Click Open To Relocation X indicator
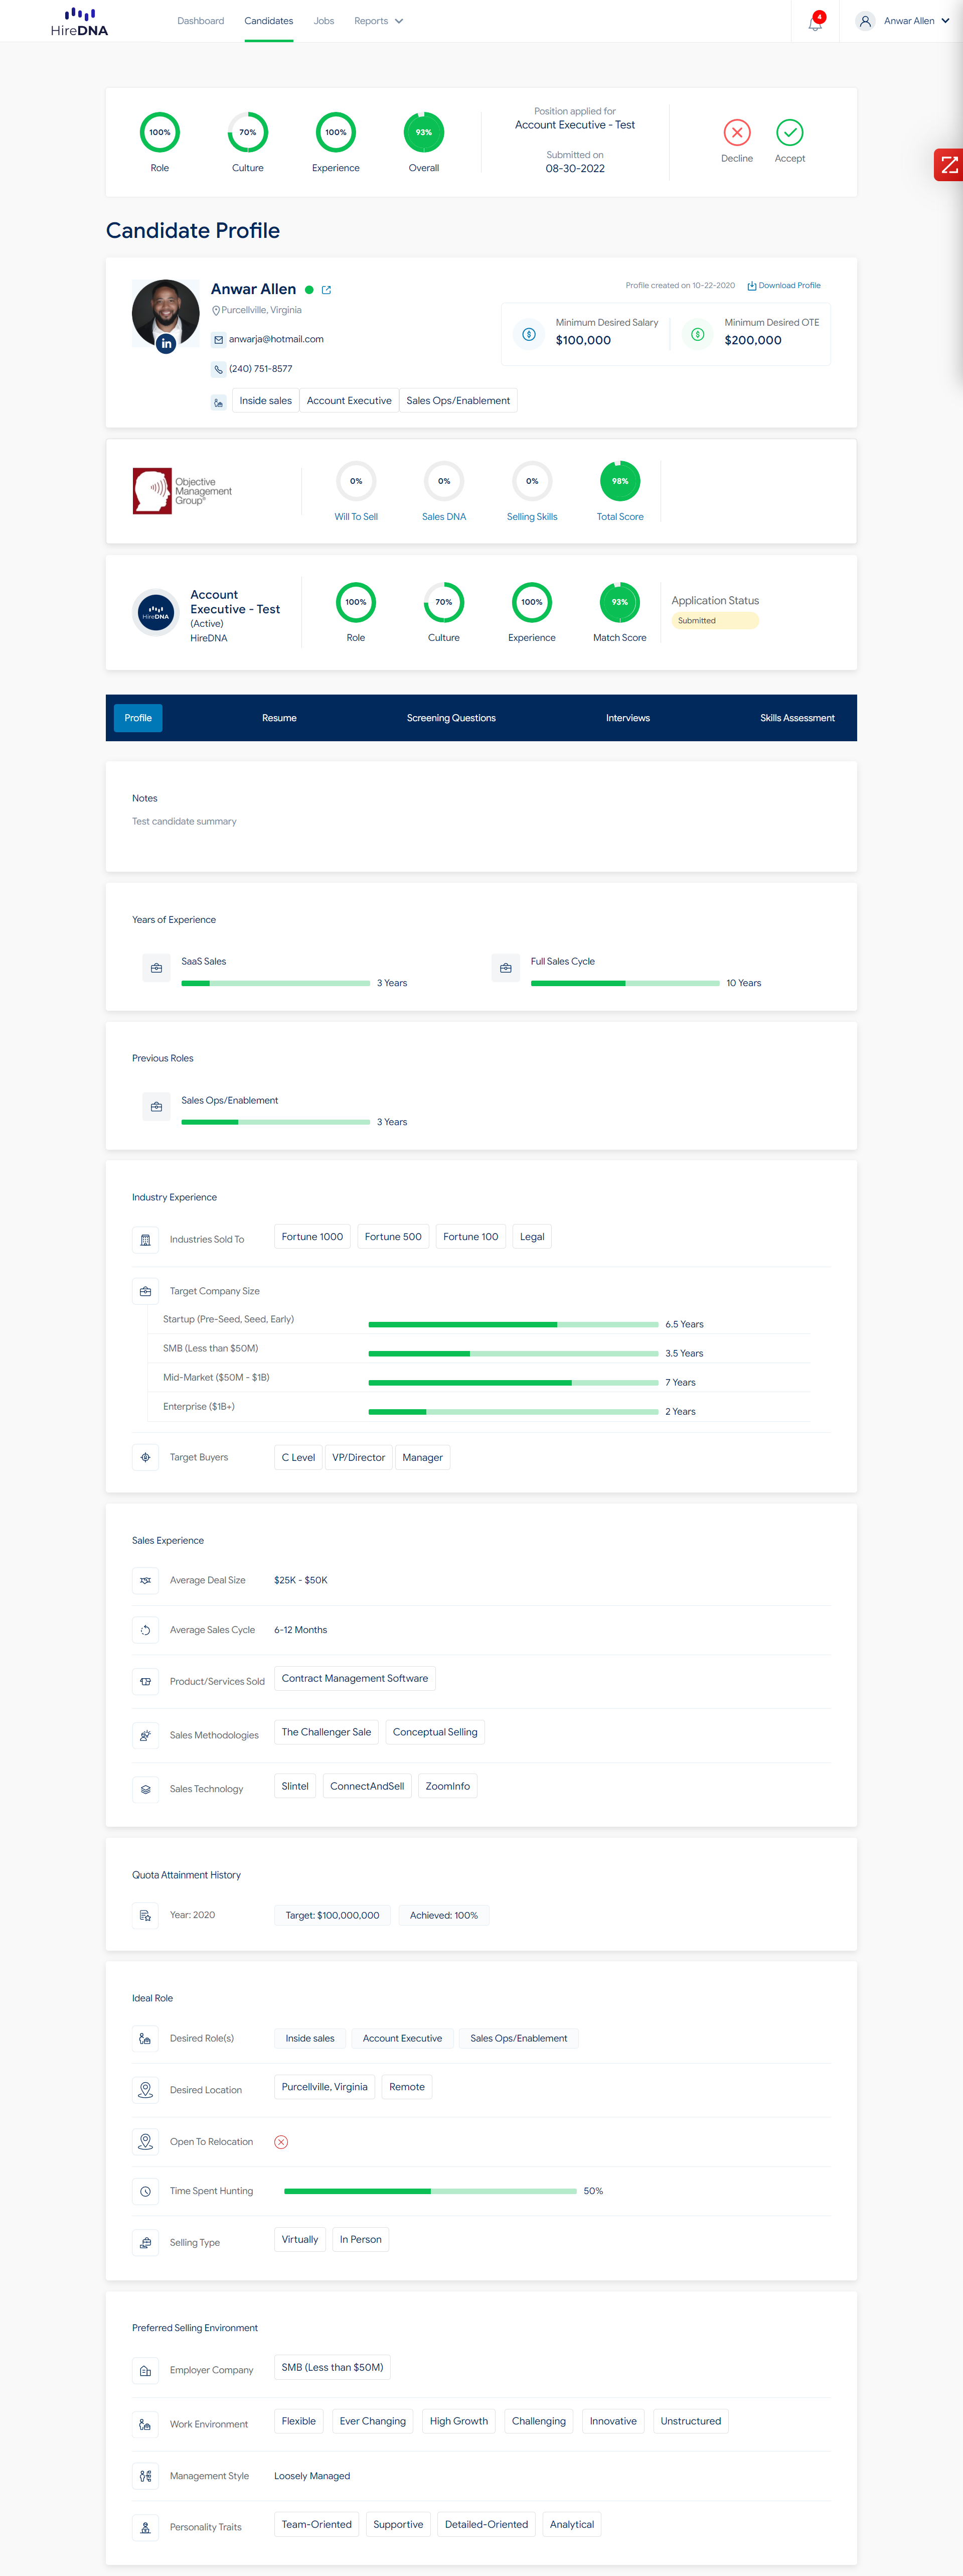This screenshot has width=963, height=2576. pyautogui.click(x=281, y=2141)
